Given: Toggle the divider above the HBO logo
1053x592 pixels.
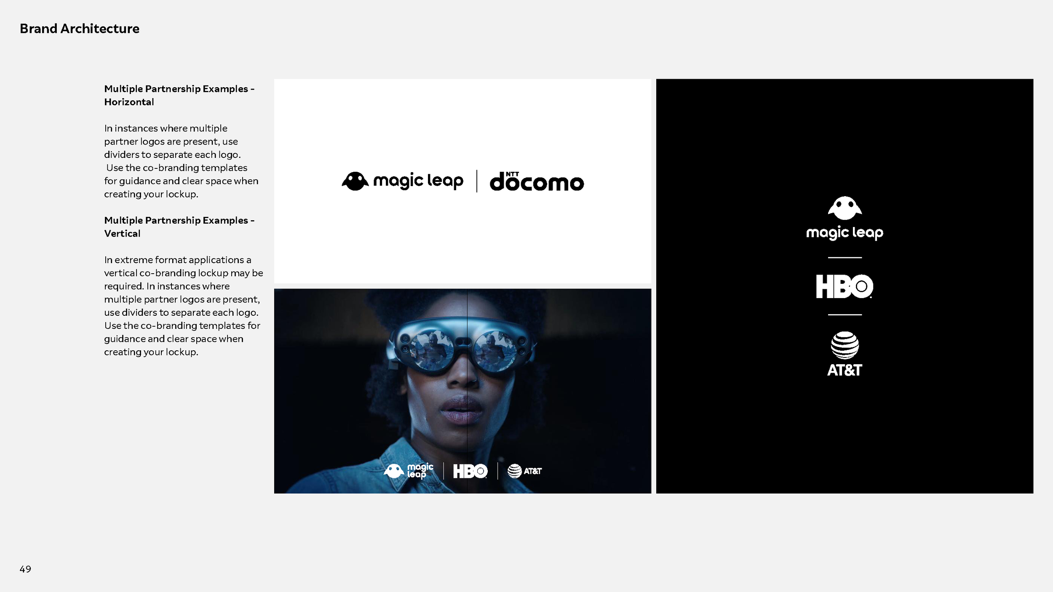Looking at the screenshot, I should 845,256.
